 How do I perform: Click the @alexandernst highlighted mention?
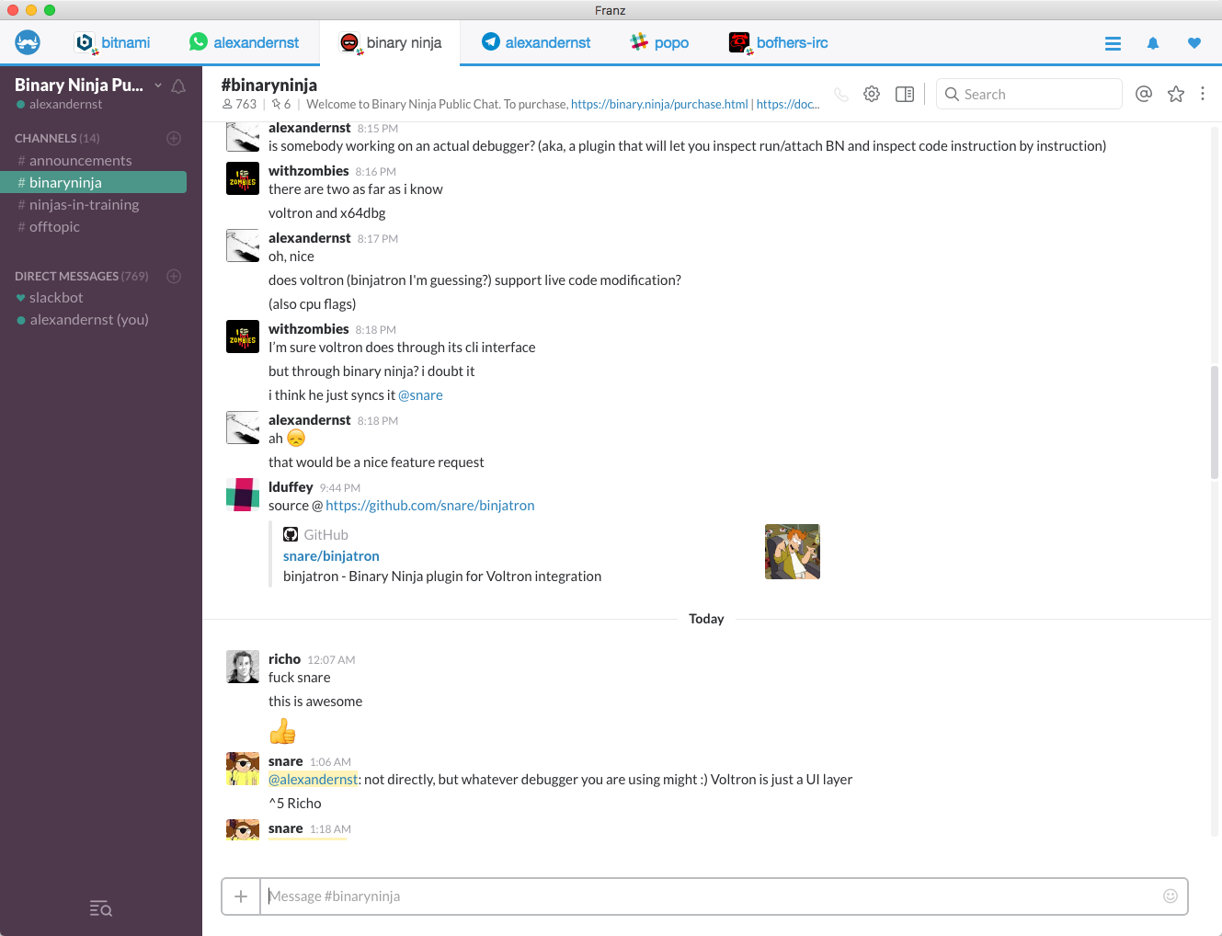click(313, 779)
